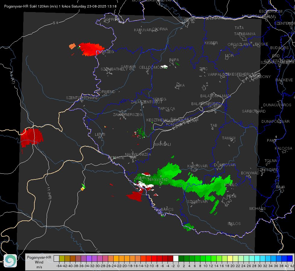Screen dimensions: 295x271
Task: Click the ZALAEGERSZEG city label
Action: tap(127, 114)
